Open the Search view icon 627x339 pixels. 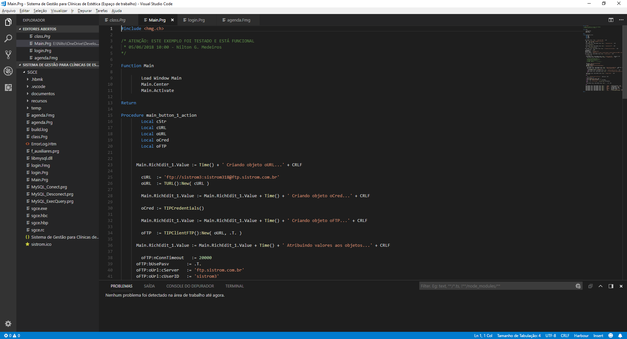point(8,38)
